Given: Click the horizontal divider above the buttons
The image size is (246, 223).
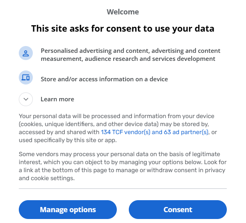Looking at the screenshot, I should [x=123, y=189].
